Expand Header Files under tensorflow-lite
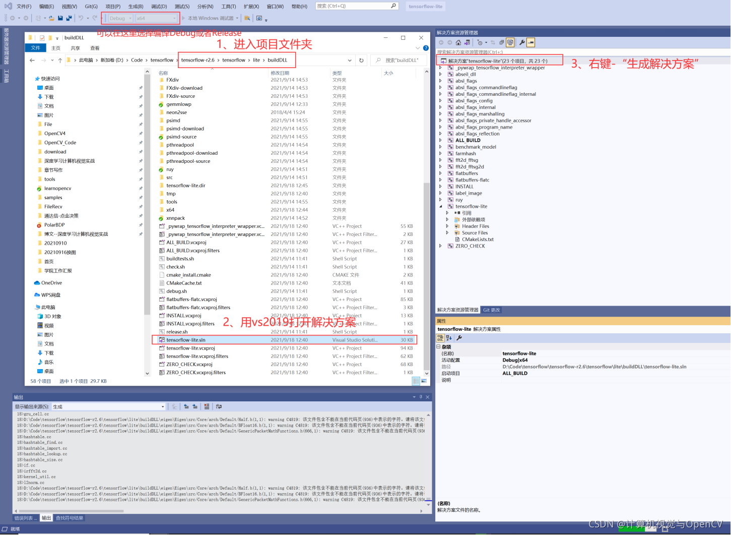Screen dimensions: 731x535 point(447,226)
